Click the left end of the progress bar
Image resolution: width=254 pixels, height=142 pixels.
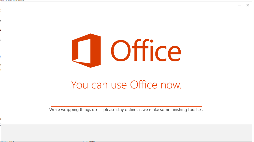tap(52, 105)
